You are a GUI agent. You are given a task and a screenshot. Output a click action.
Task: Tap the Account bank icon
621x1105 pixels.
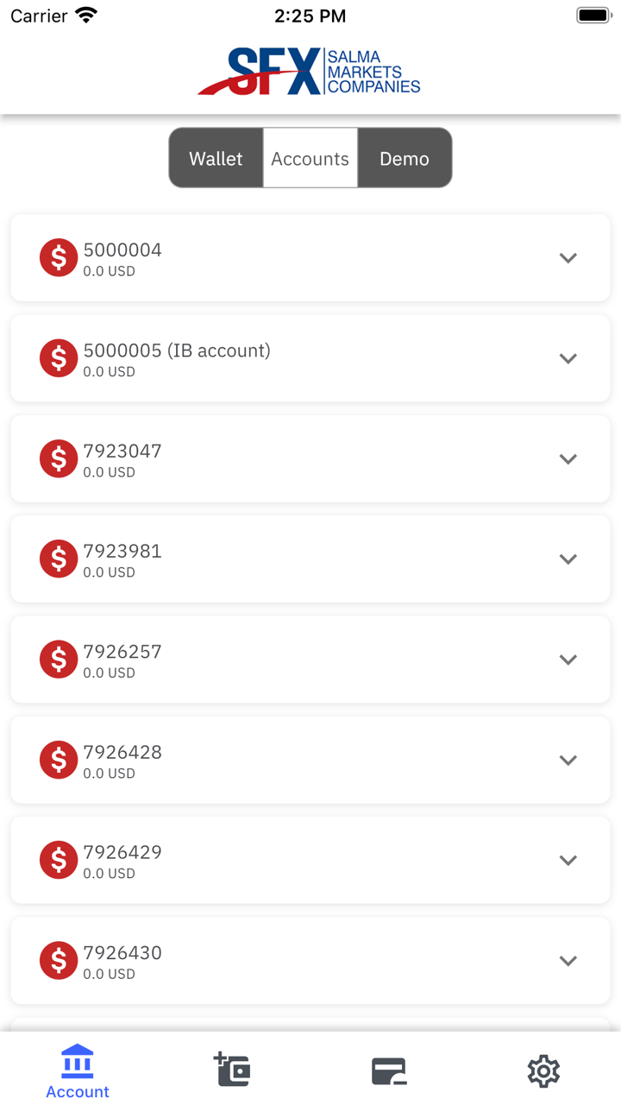pos(78,1061)
